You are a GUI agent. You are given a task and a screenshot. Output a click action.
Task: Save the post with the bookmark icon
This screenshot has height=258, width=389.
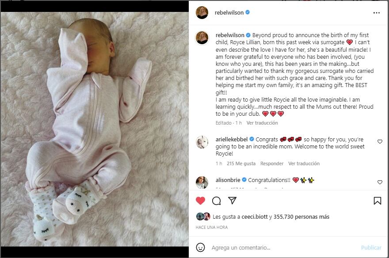pyautogui.click(x=378, y=201)
